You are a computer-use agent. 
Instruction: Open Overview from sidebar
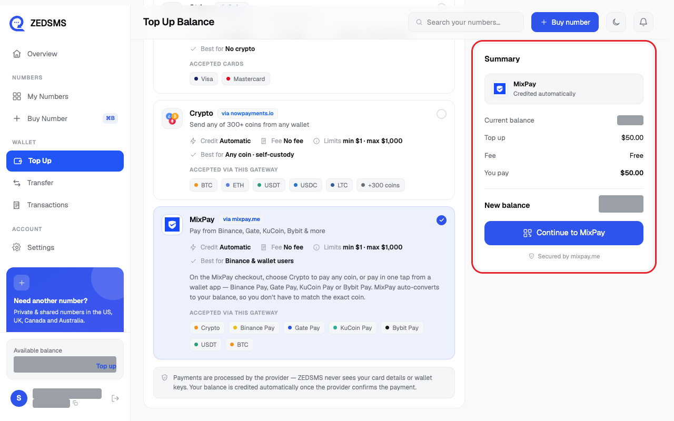[x=65, y=54]
